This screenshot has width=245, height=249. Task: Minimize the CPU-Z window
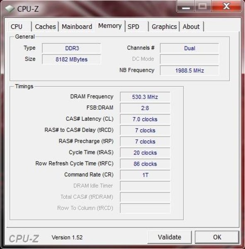coord(186,6)
